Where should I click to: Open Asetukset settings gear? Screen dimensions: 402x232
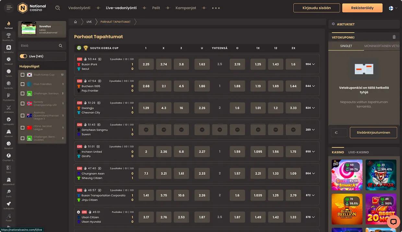point(333,24)
